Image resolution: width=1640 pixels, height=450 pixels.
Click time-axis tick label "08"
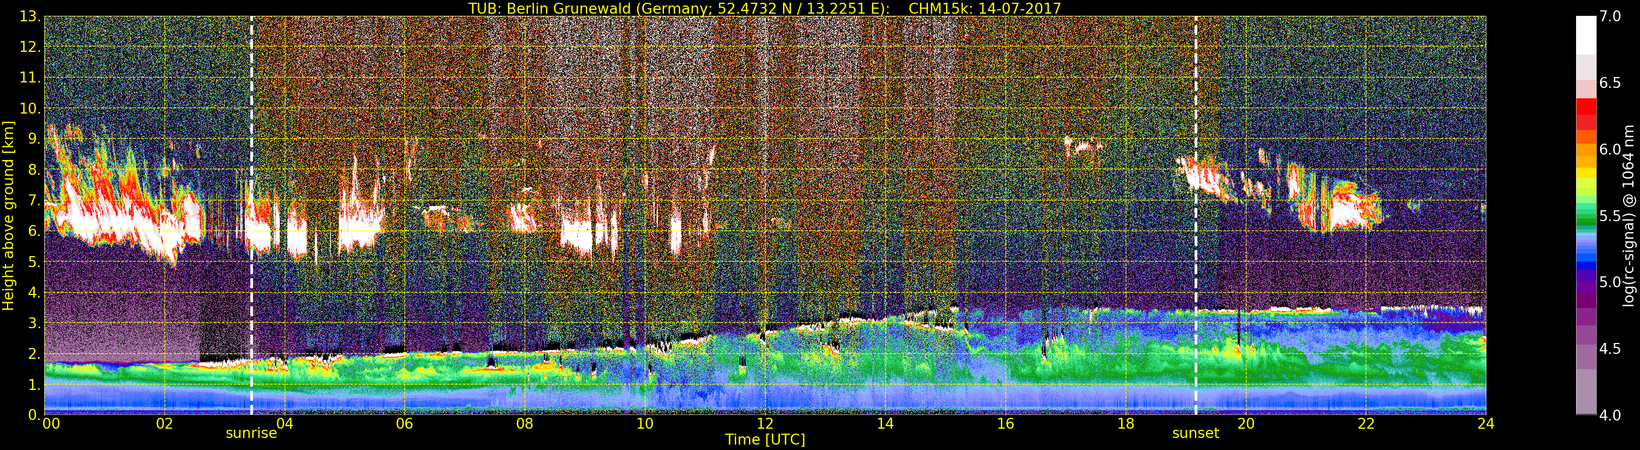click(x=525, y=423)
